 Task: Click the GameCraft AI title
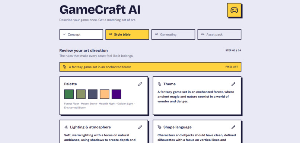100,10
